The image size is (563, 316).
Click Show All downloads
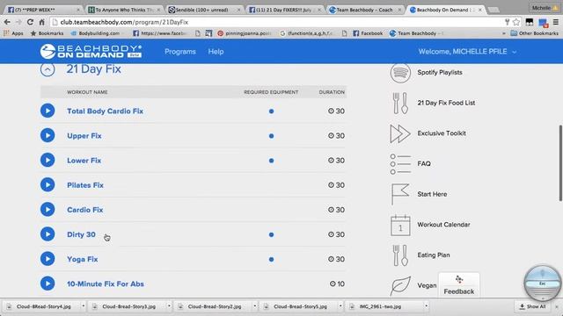tap(532, 306)
